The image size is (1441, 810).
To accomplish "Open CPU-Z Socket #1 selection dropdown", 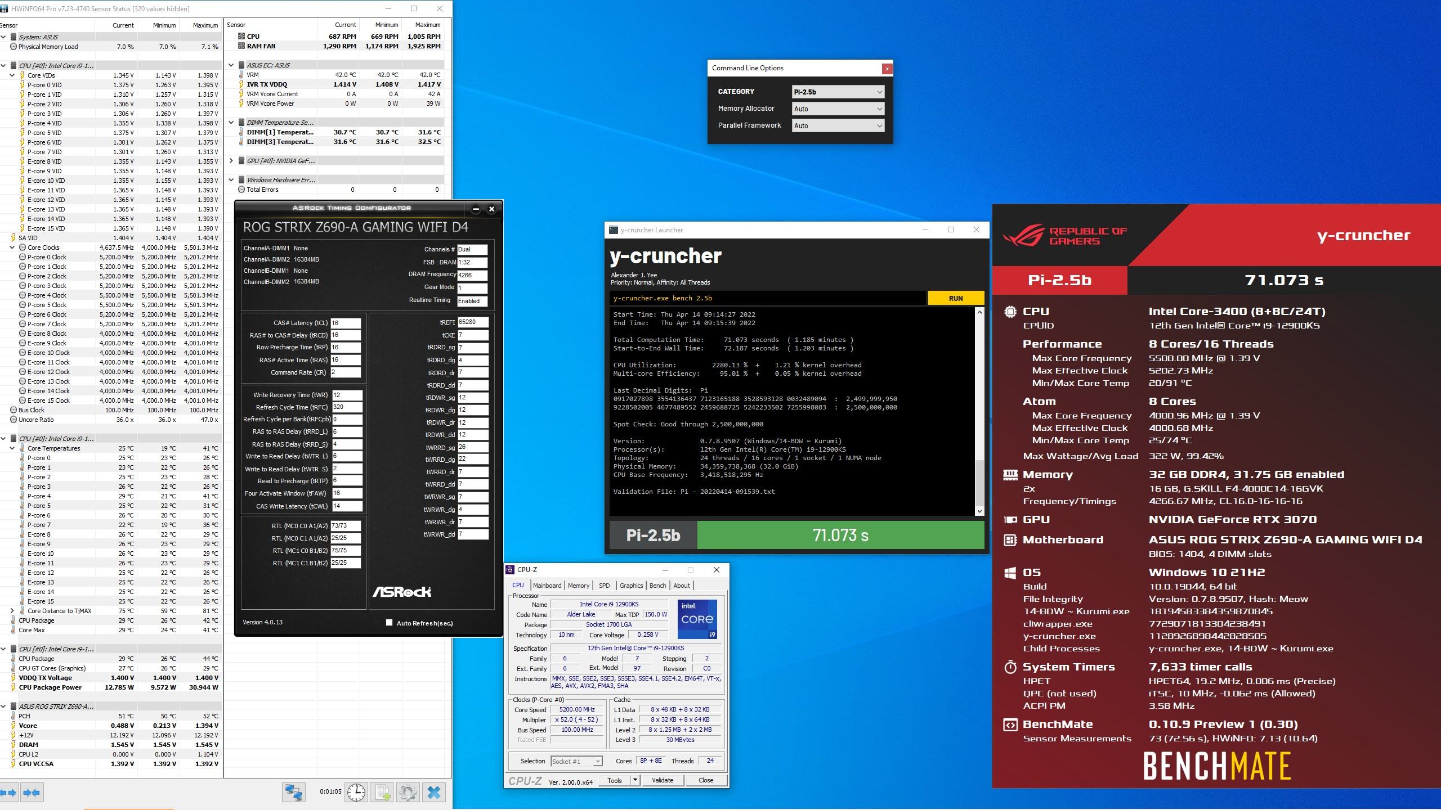I will [x=576, y=761].
